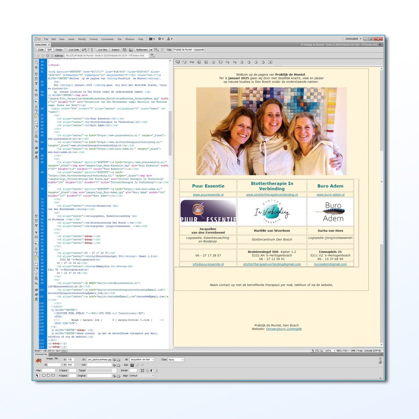Image resolution: width=419 pixels, height=419 pixels.
Task: Edit the page Title field
Action: coord(189,50)
